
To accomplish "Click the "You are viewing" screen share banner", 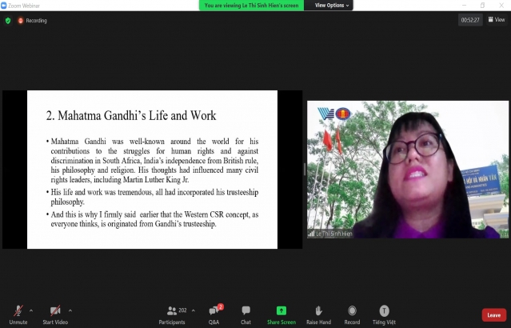I will [251, 6].
